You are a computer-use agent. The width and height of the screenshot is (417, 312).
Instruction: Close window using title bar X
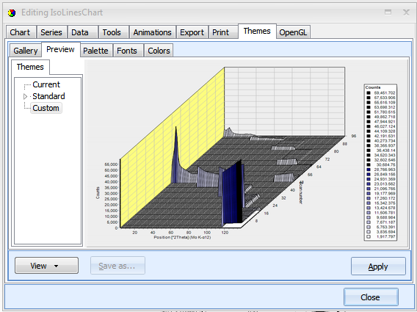pos(406,12)
